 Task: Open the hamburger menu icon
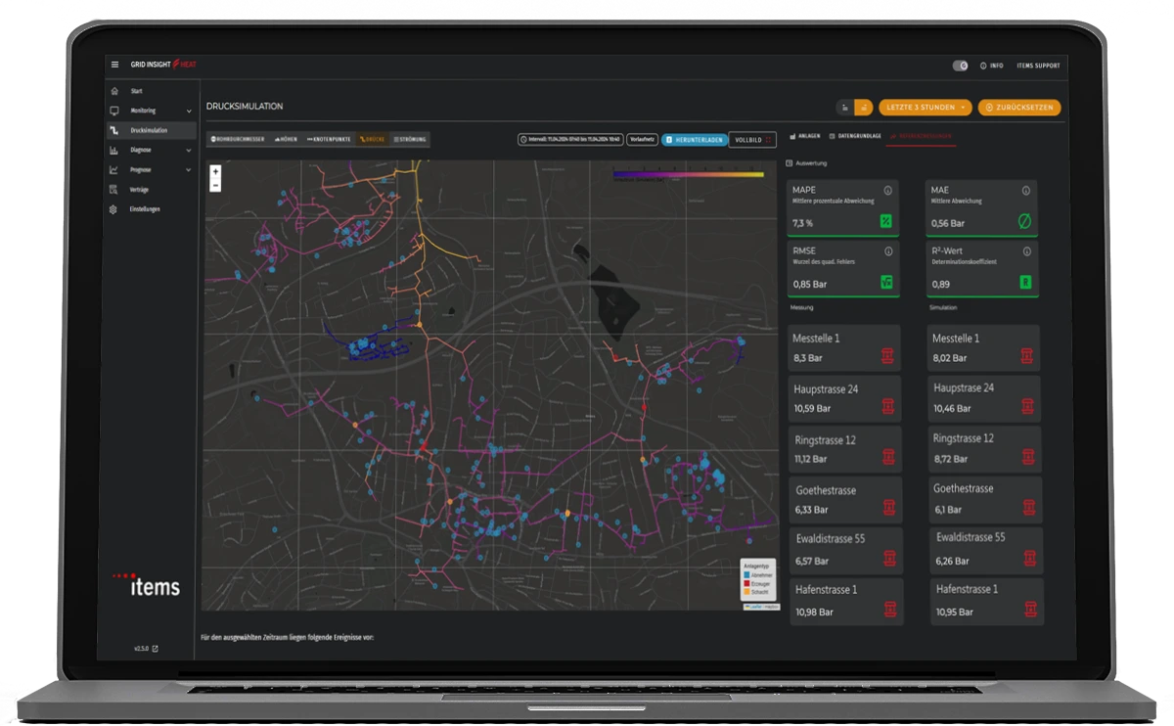[x=114, y=65]
